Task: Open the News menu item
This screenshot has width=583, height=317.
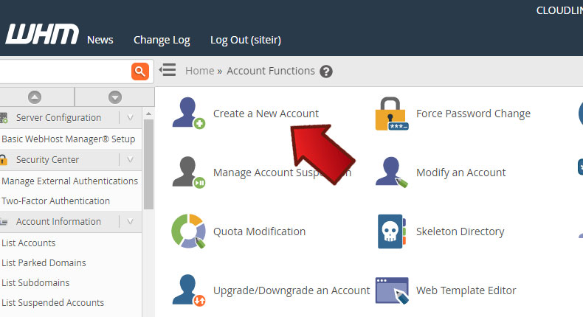Action: 100,40
